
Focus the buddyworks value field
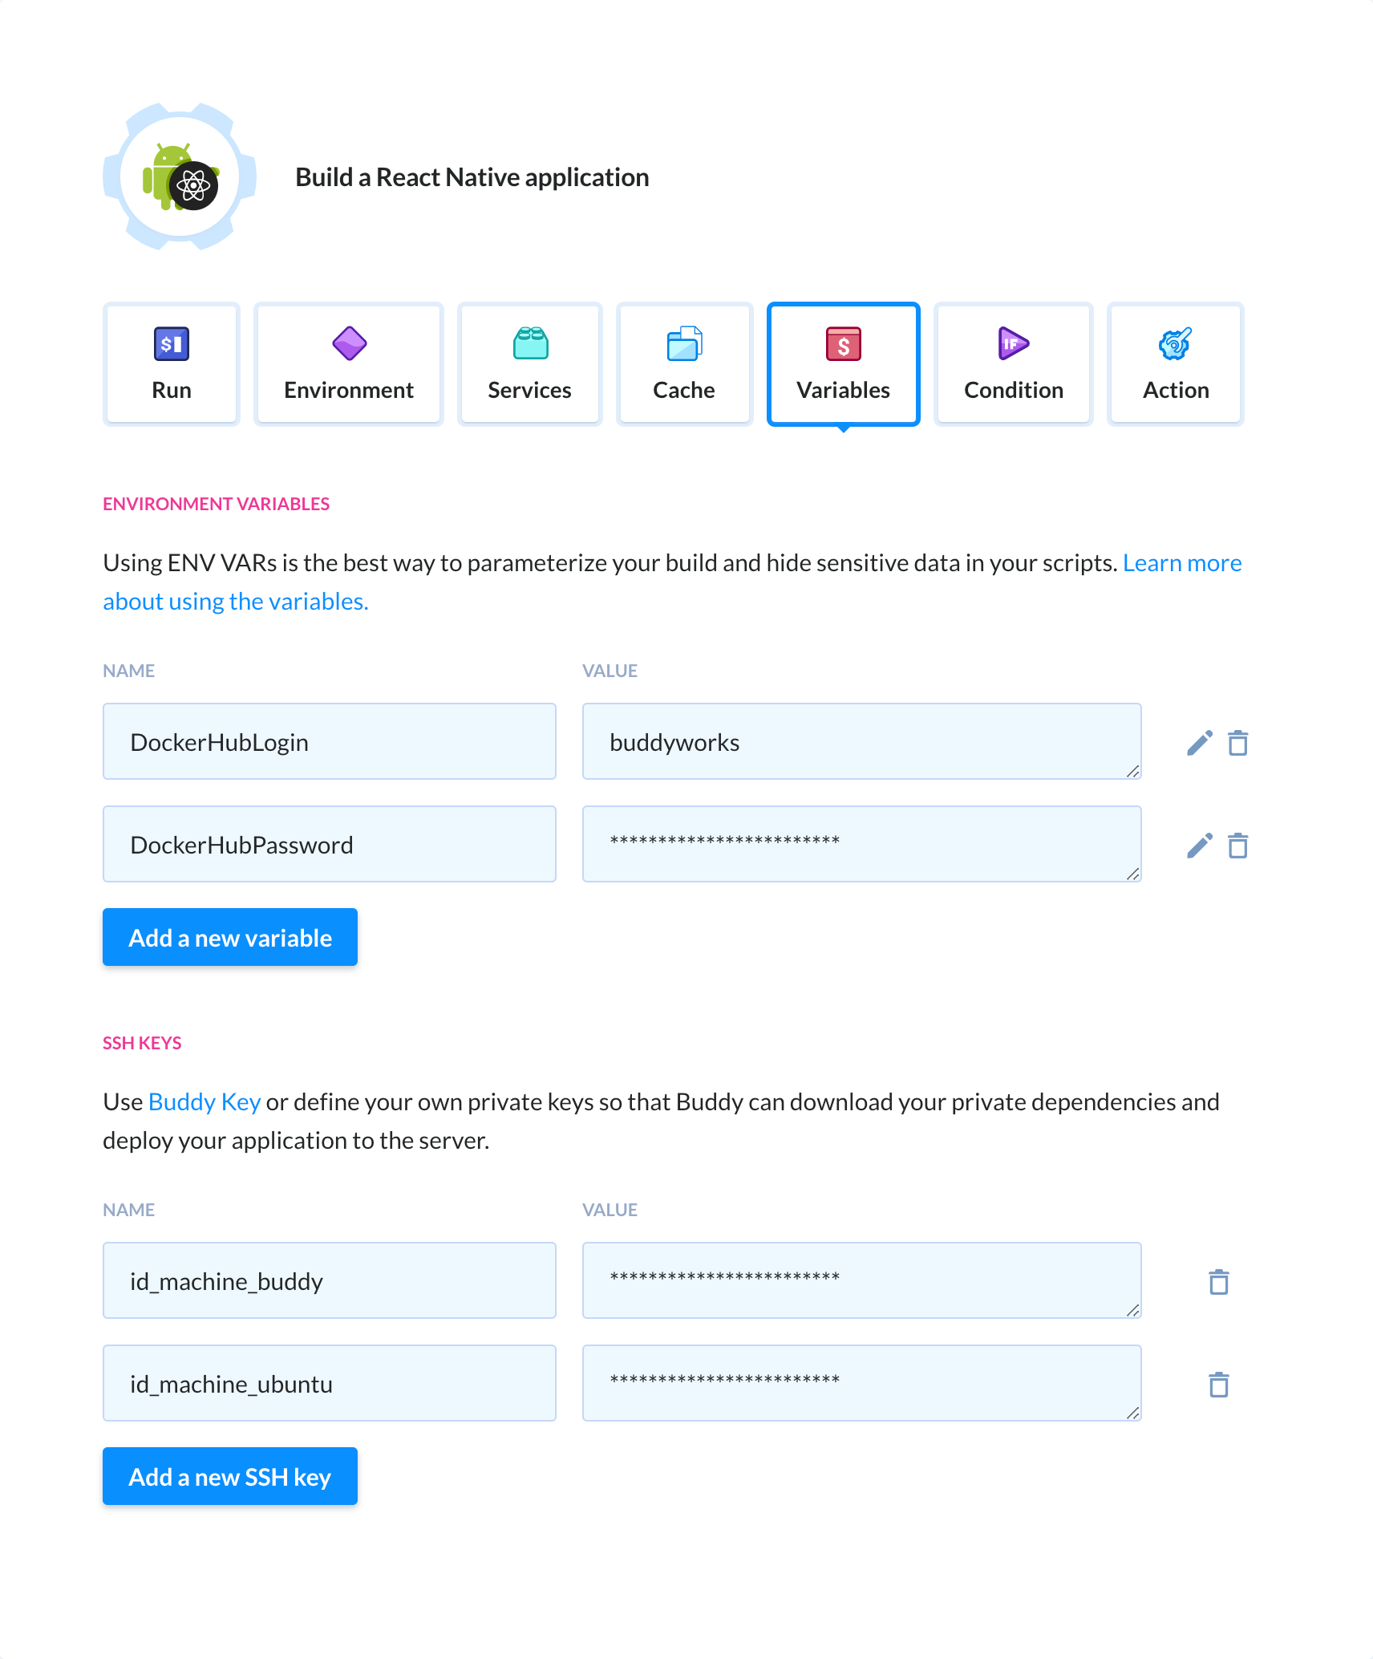[x=861, y=742]
